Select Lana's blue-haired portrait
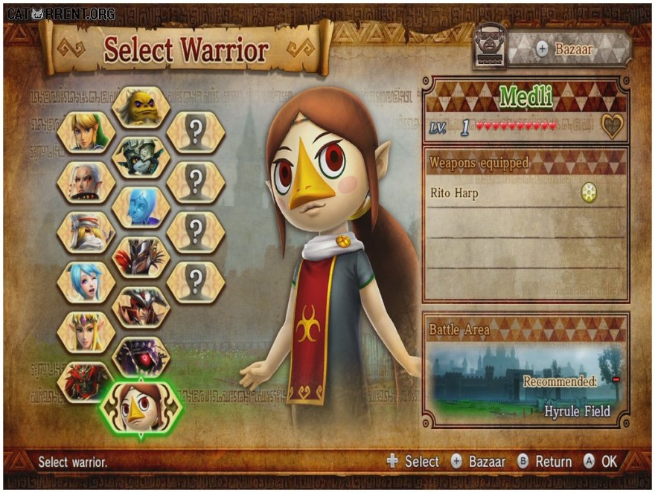This screenshot has height=493, width=655. (x=86, y=282)
